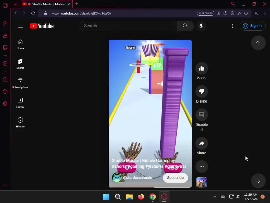This screenshot has width=270, height=203.
Task: Click the disabled comments icon
Action: [x=202, y=115]
